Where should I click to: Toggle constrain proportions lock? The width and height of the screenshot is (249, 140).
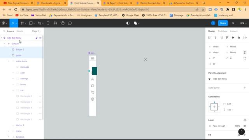tap(245, 52)
